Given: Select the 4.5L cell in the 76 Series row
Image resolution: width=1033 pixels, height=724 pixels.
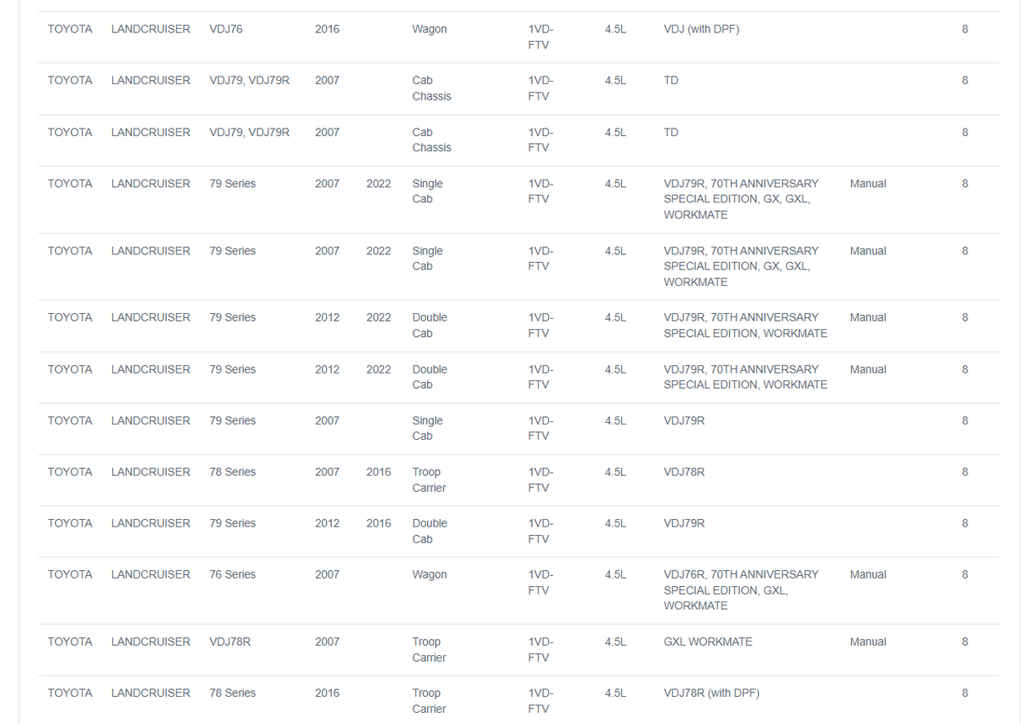Looking at the screenshot, I should [x=615, y=574].
